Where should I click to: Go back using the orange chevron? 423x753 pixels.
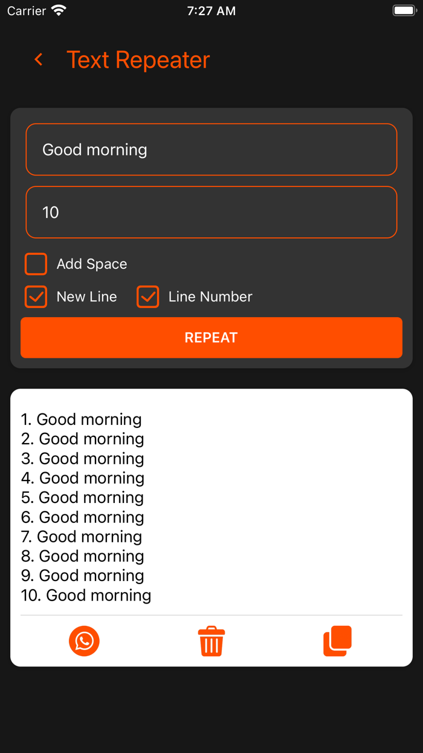pyautogui.click(x=39, y=59)
